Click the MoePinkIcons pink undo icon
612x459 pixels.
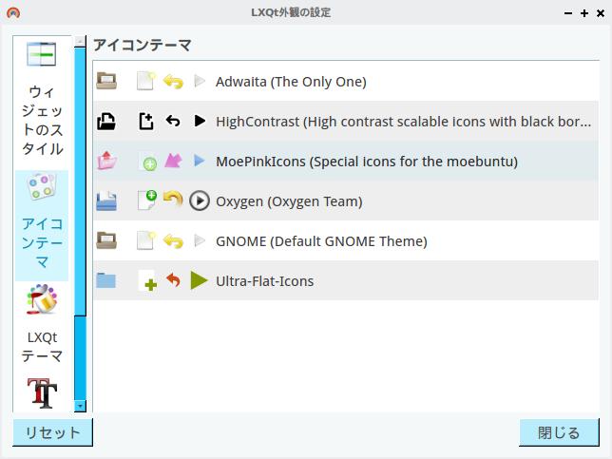173,161
